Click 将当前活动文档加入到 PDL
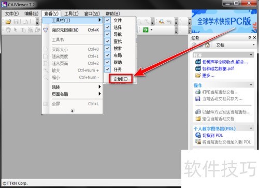This screenshot has width=259, height=188. pos(226,142)
